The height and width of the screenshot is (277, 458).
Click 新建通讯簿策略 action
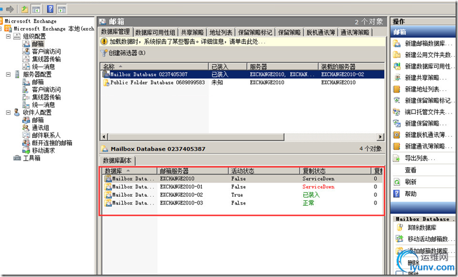pos(423,146)
